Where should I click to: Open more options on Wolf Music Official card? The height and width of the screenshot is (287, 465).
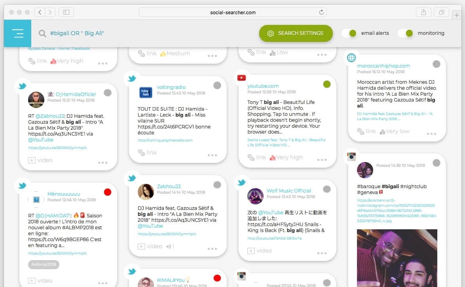pyautogui.click(x=322, y=253)
